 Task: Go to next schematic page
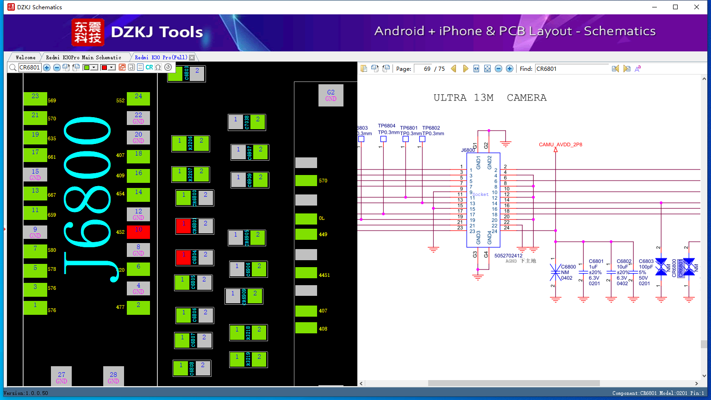click(465, 69)
